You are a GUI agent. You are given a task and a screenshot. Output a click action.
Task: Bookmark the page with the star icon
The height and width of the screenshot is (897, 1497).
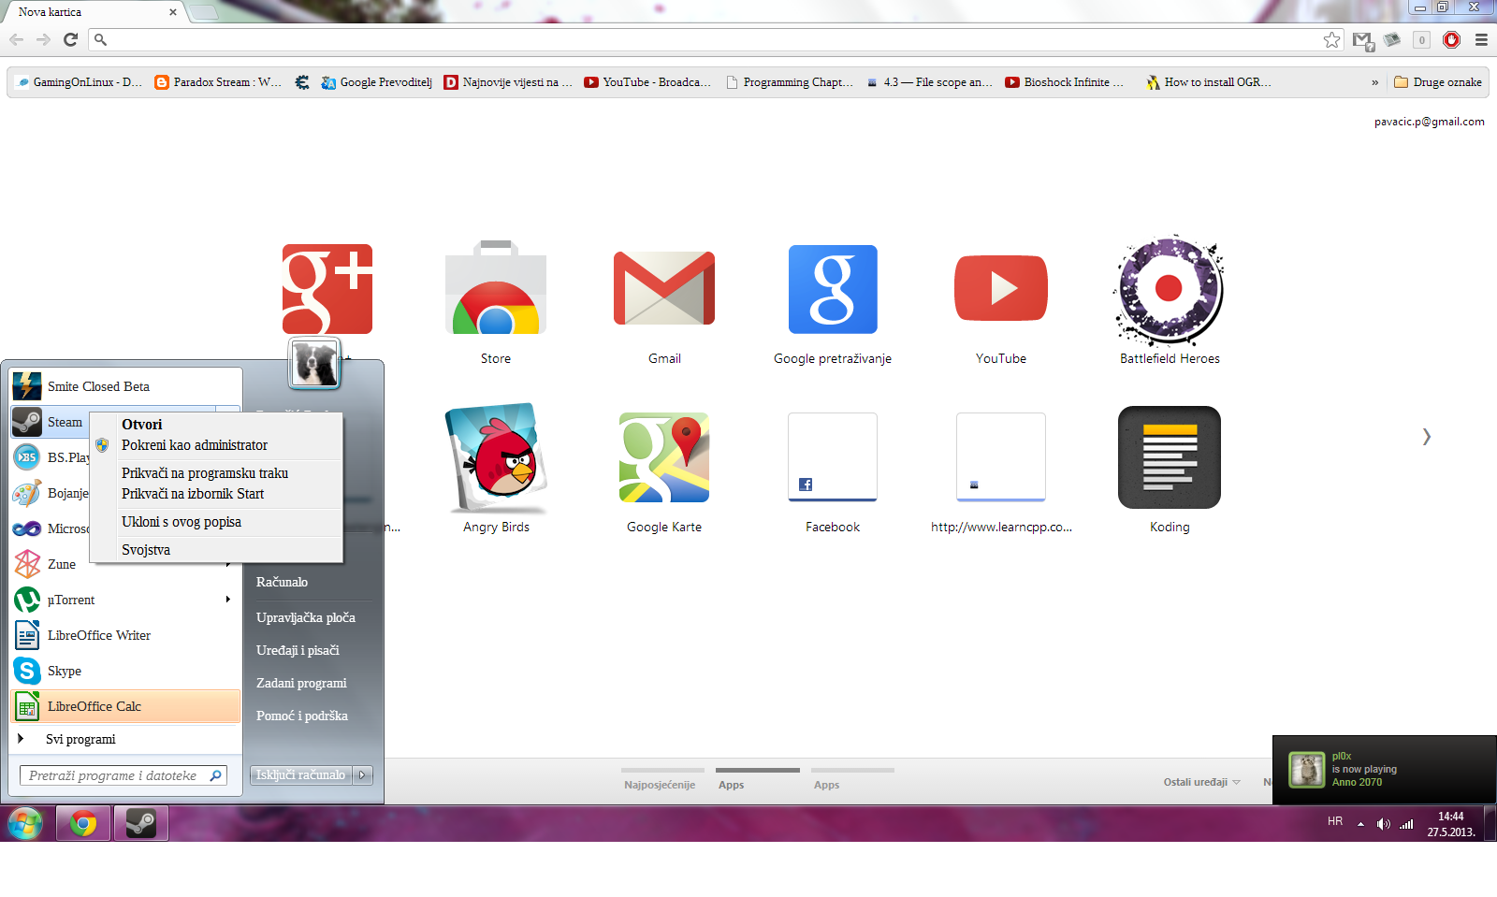tap(1331, 39)
